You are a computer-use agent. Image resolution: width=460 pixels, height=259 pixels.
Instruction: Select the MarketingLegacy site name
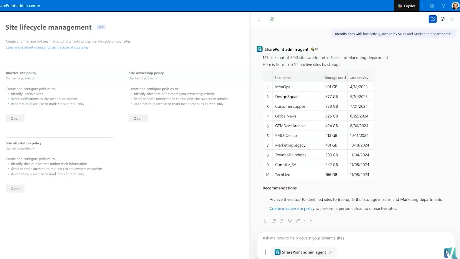pos(290,145)
